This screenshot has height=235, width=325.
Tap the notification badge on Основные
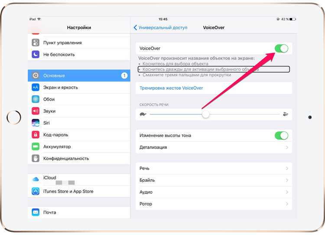124,75
